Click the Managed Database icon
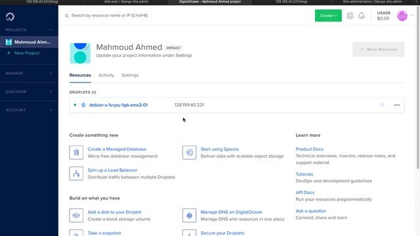Image resolution: width=420 pixels, height=236 pixels. (x=76, y=153)
